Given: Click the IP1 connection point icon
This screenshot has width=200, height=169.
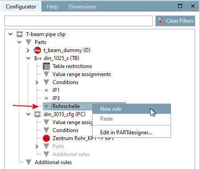Looking at the screenshot, I should click(x=46, y=90).
